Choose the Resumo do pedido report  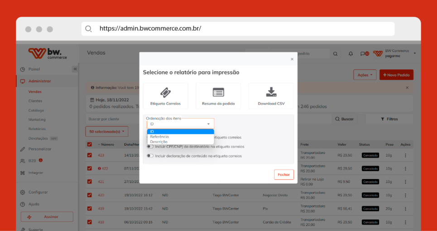coord(218,96)
